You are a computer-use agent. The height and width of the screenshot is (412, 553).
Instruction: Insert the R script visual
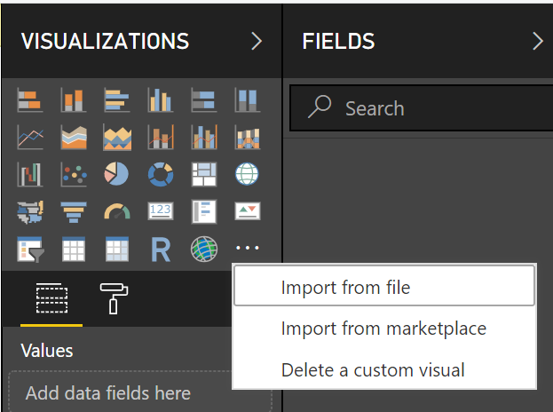(x=160, y=250)
